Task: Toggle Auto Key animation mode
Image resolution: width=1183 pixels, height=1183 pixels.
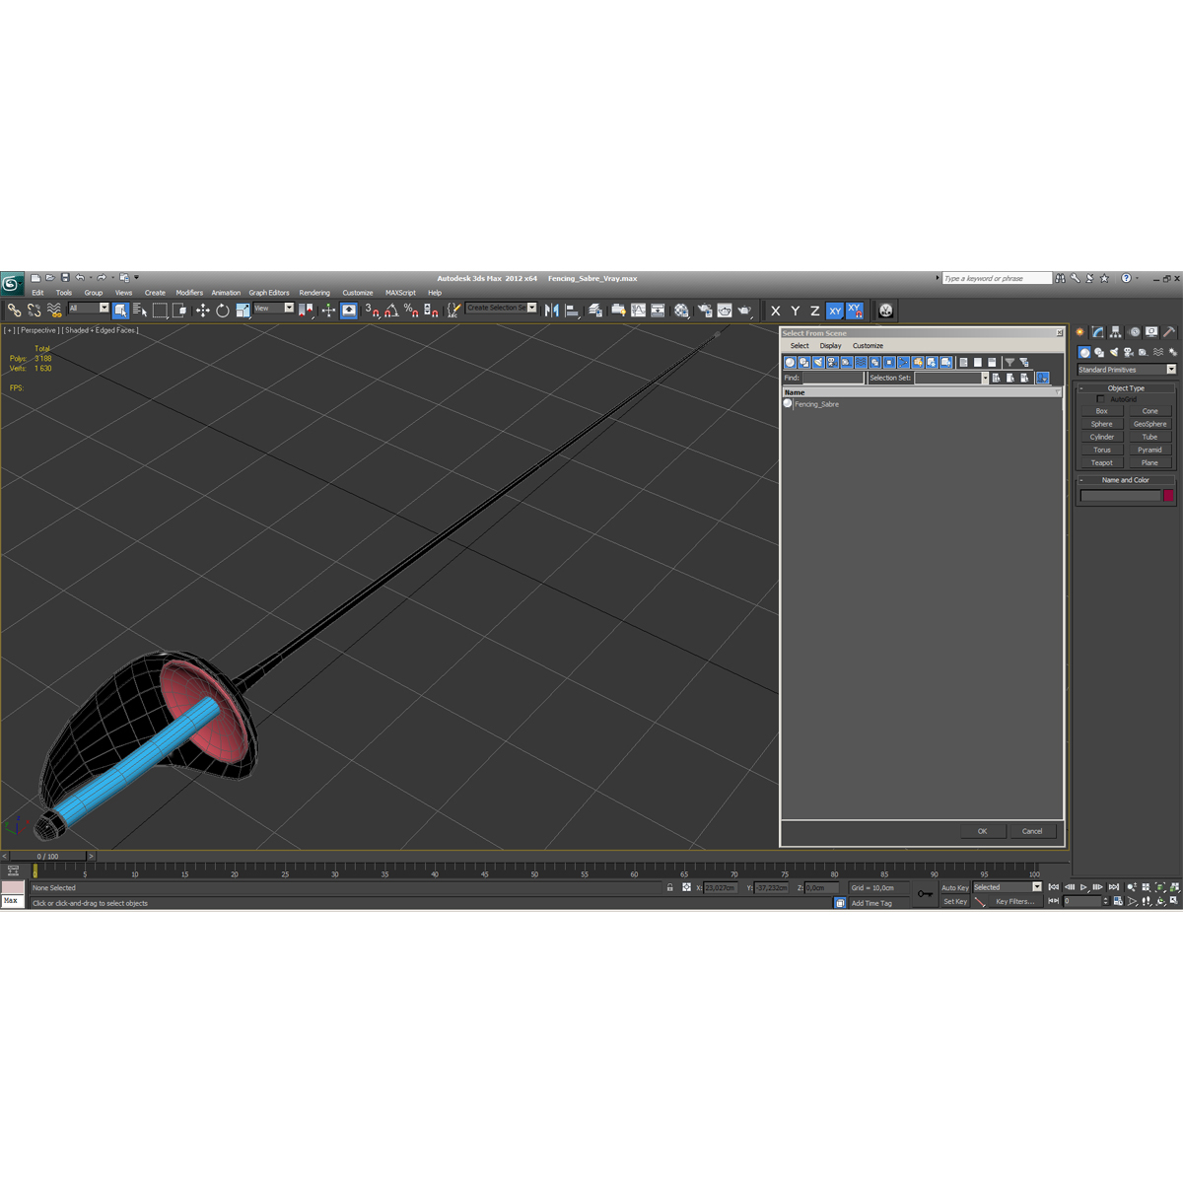Action: (x=954, y=888)
